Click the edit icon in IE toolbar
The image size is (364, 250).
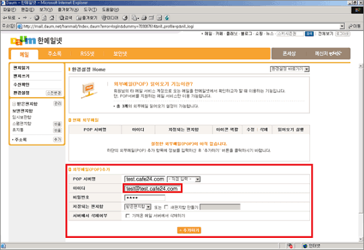151,18
